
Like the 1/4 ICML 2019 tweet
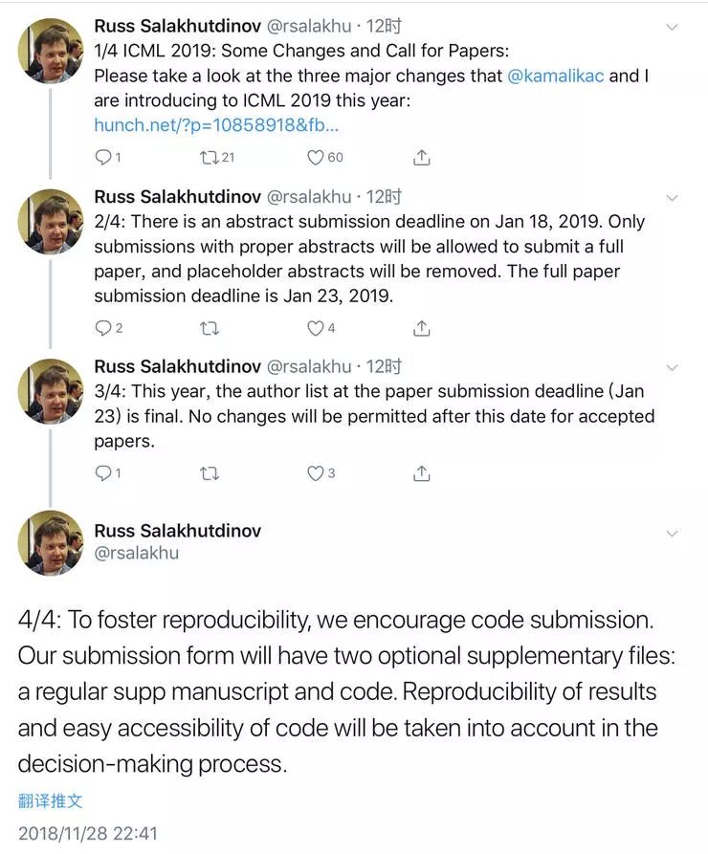pyautogui.click(x=315, y=157)
